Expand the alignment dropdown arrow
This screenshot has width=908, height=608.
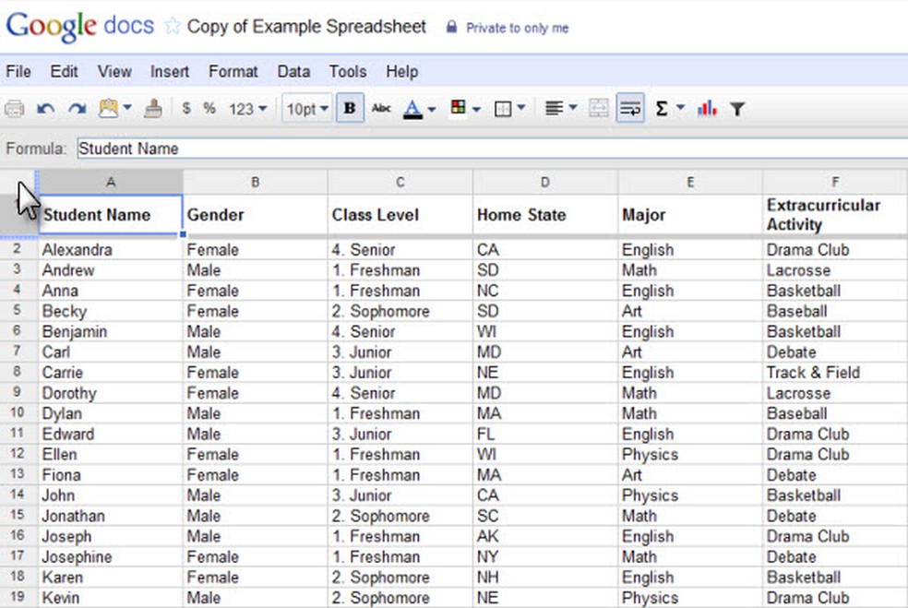click(x=573, y=108)
